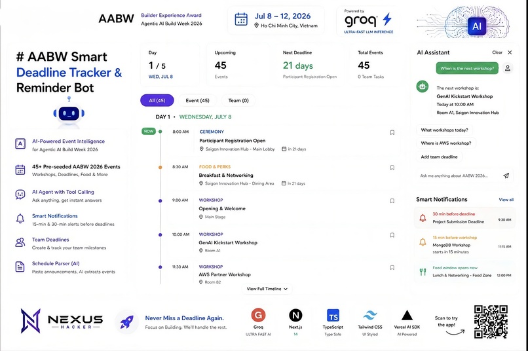Switch to the Event (45) tab
Viewport: 528px width, 351px height.
pos(197,100)
